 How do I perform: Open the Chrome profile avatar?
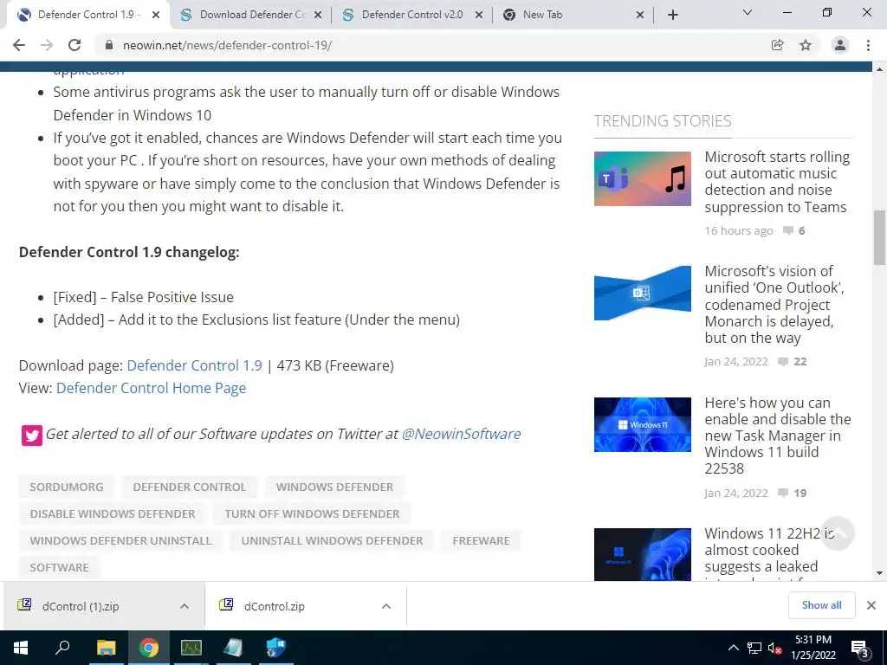[840, 45]
